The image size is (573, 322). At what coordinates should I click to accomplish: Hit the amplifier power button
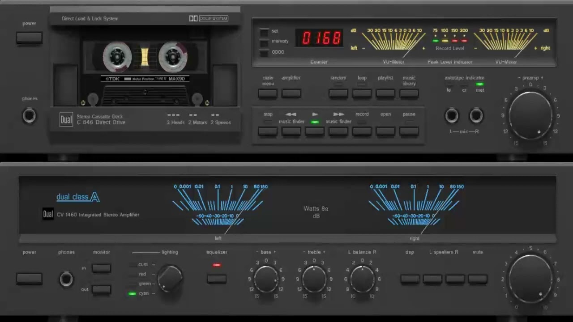[x=29, y=279]
